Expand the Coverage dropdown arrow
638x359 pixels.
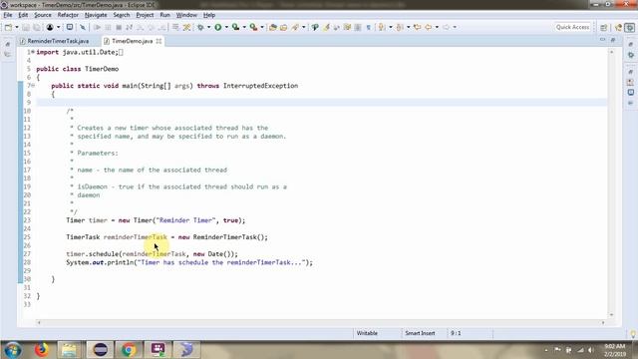click(244, 27)
